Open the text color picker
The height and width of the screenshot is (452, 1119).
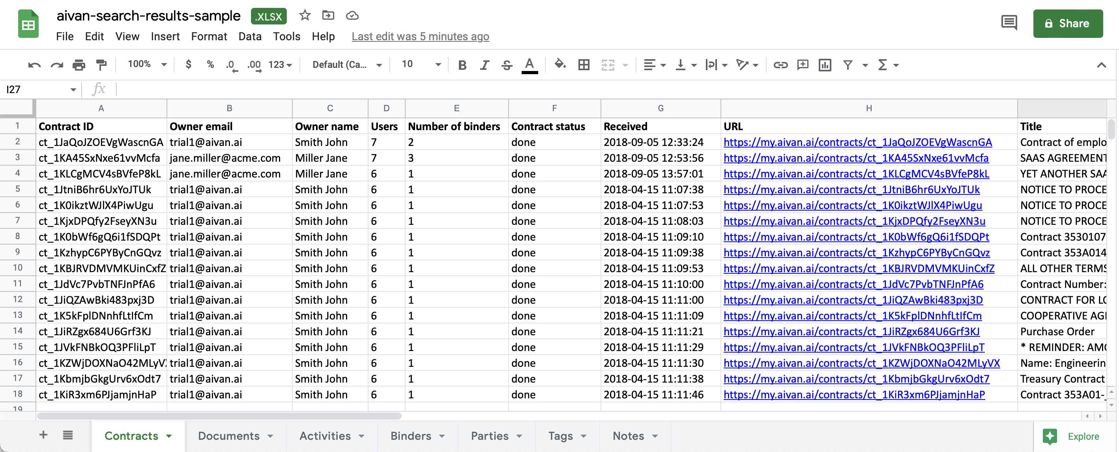click(530, 65)
